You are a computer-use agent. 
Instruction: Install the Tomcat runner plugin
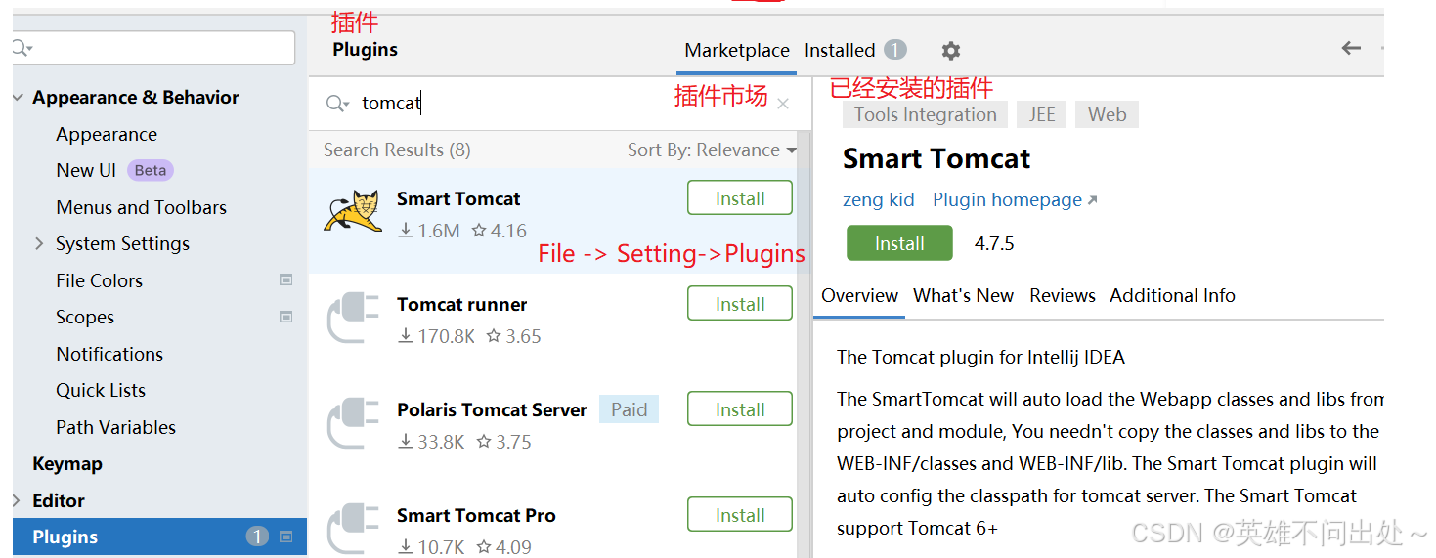(740, 304)
